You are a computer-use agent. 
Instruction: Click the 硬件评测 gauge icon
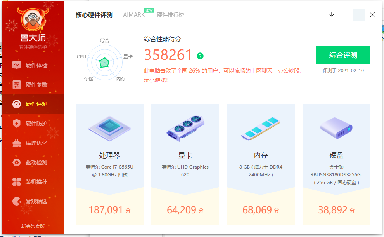pos(17,104)
